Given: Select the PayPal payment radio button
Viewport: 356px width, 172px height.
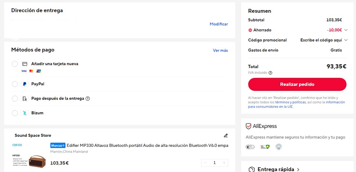Looking at the screenshot, I should (15, 84).
